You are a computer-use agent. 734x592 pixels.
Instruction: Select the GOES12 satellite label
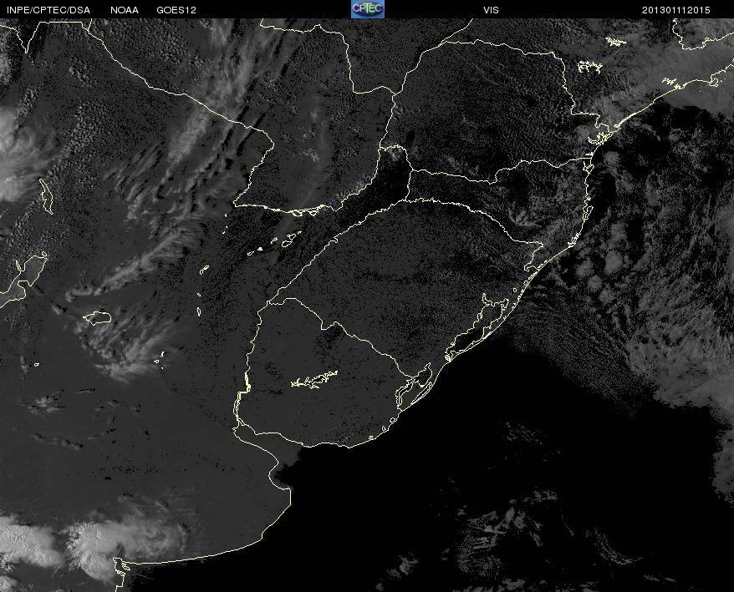176,10
